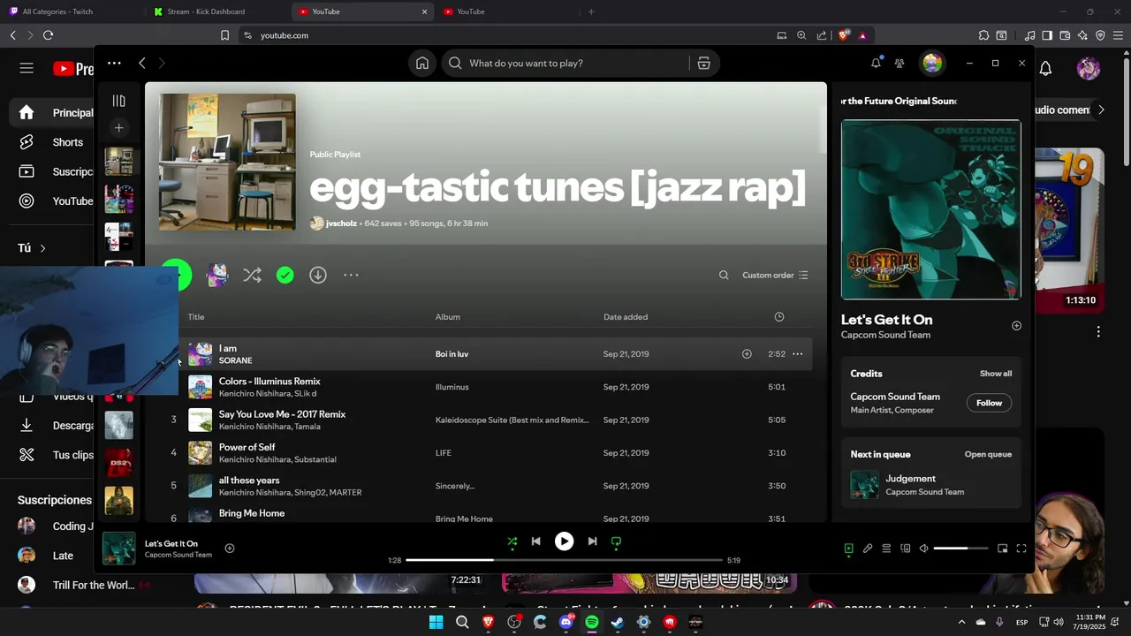The height and width of the screenshot is (636, 1131).
Task: Open Spotify from the Windows taskbar
Action: pos(592,622)
